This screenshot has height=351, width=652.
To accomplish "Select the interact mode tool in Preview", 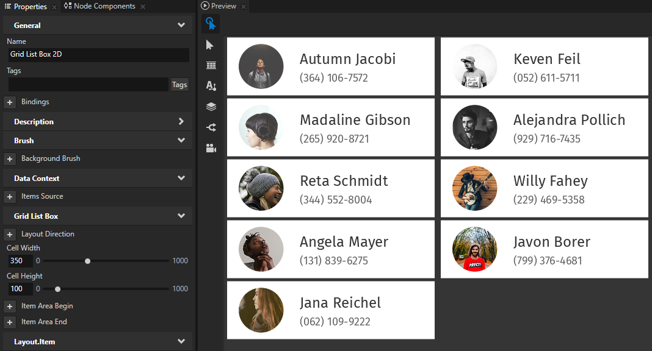I will [x=211, y=24].
